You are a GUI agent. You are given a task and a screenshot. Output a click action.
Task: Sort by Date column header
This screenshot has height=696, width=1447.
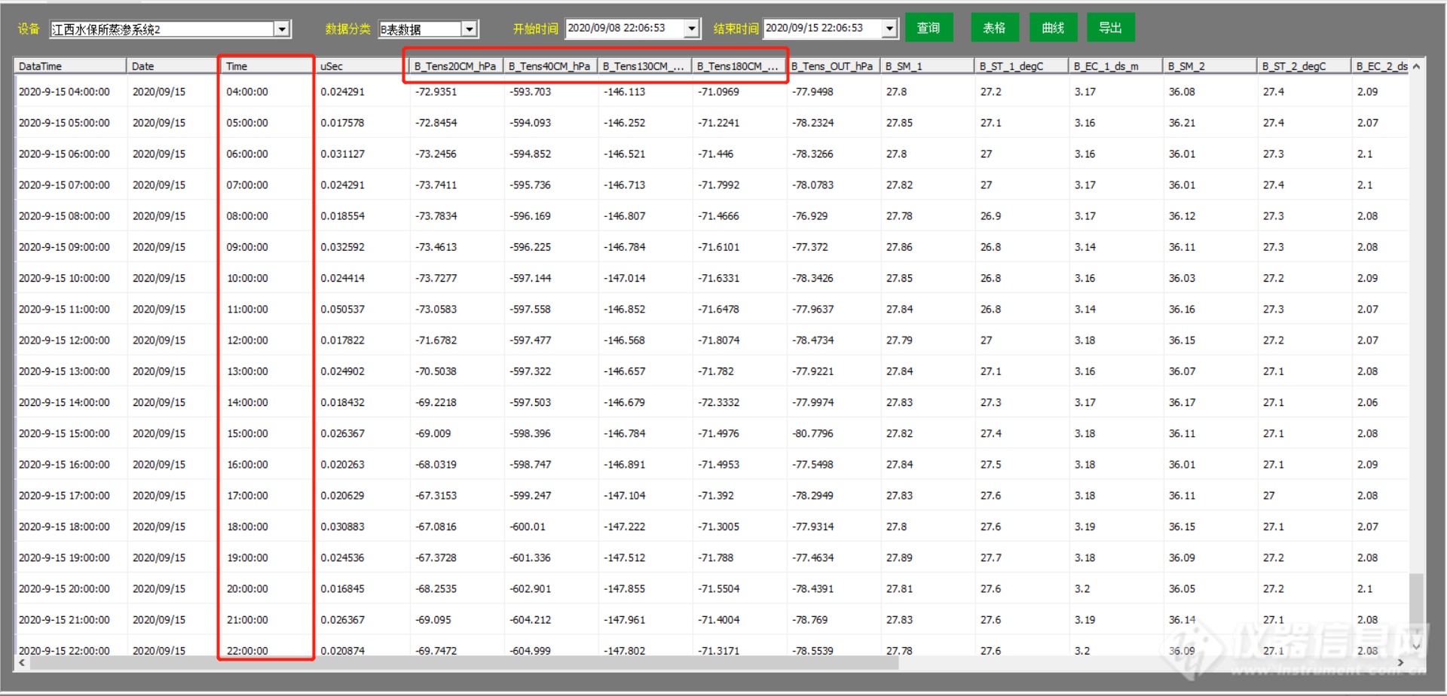coord(173,66)
